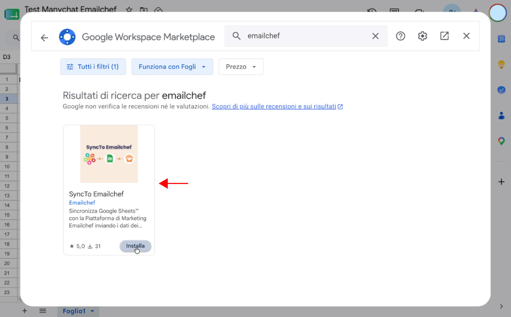This screenshot has width=511, height=317.
Task: Star the Test Manychat Emailchef document
Action: pyautogui.click(x=129, y=10)
